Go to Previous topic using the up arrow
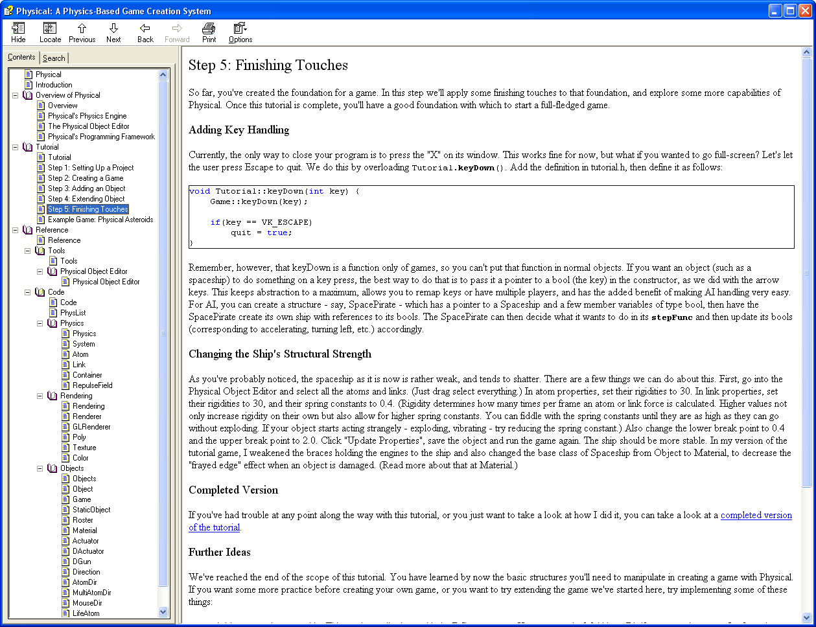The width and height of the screenshot is (816, 627). click(82, 28)
